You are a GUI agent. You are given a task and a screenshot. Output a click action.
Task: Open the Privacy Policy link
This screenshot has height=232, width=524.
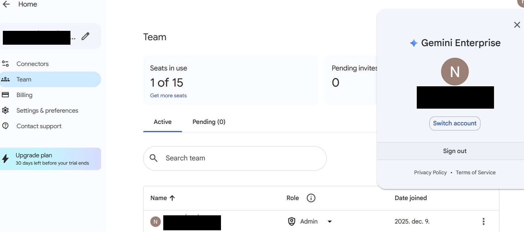tap(430, 173)
